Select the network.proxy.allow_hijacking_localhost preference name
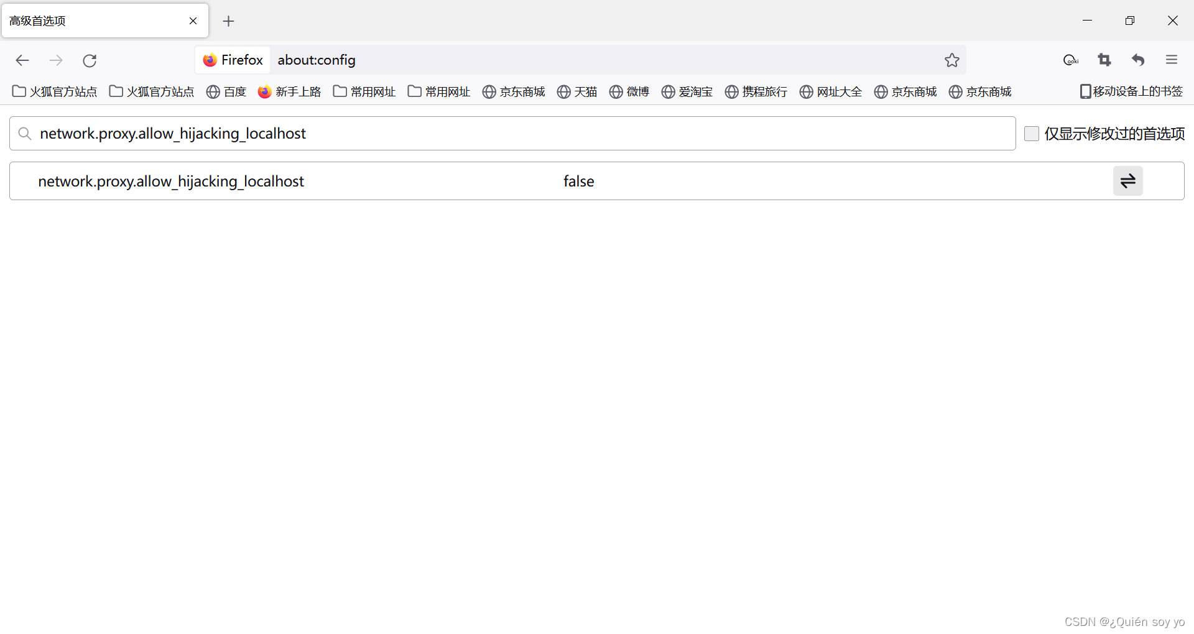The image size is (1194, 634). point(171,181)
